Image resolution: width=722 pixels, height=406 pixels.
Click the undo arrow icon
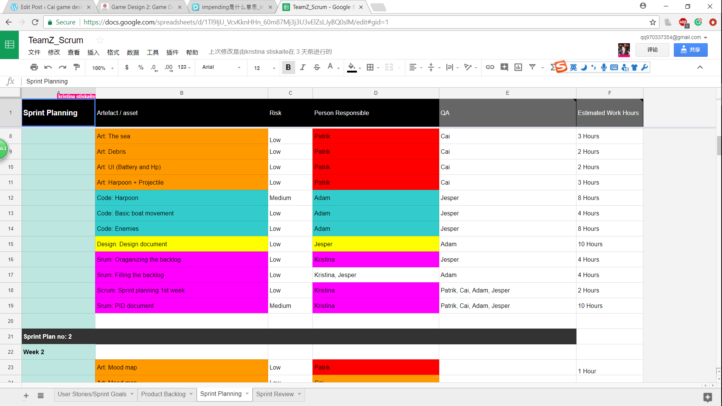[48, 67]
